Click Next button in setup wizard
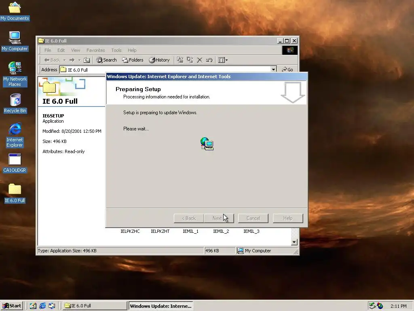Screen dimensions: 414x311 [219, 218]
